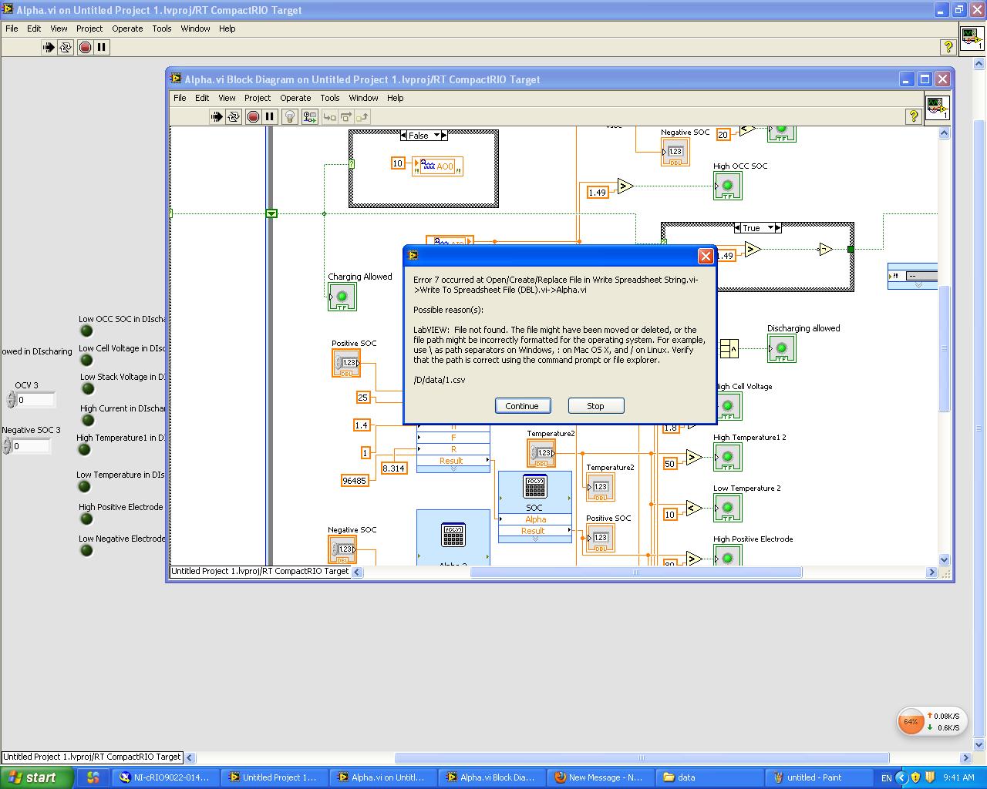Toggle Low Stack Voltage LED
The height and width of the screenshot is (789, 987).
coord(87,388)
